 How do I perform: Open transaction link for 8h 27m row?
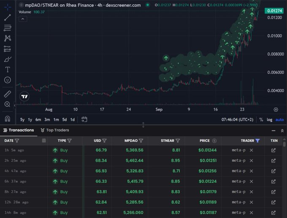(273, 192)
